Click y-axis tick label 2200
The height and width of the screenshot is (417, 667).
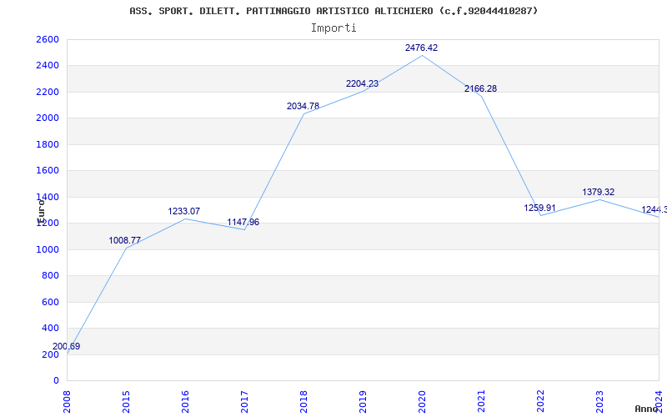pos(48,92)
